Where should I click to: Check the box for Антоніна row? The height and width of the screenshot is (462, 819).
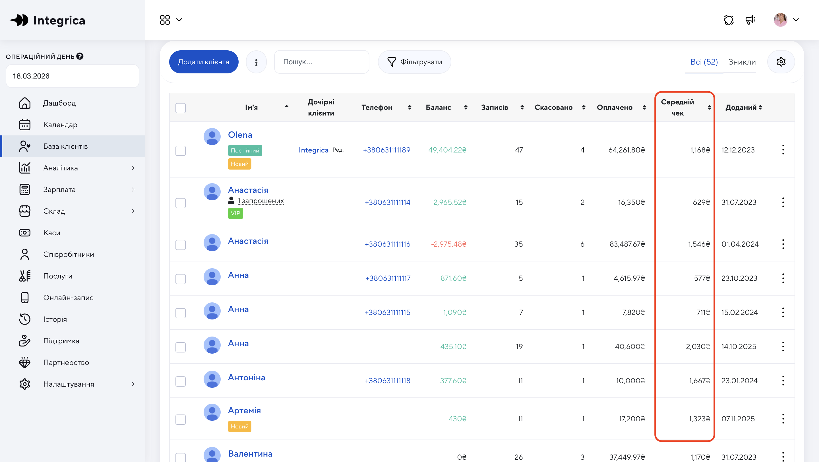(181, 381)
